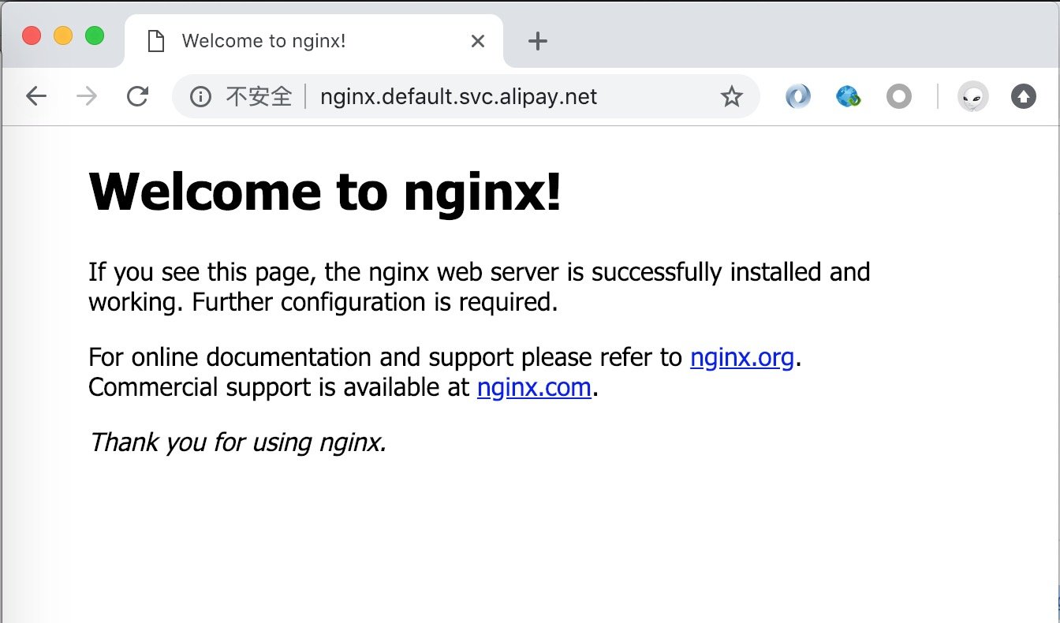Image resolution: width=1060 pixels, height=623 pixels.
Task: Open the nginx.org link
Action: point(741,357)
